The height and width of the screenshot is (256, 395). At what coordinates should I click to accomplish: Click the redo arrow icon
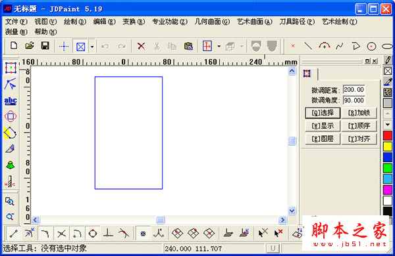tap(122, 47)
